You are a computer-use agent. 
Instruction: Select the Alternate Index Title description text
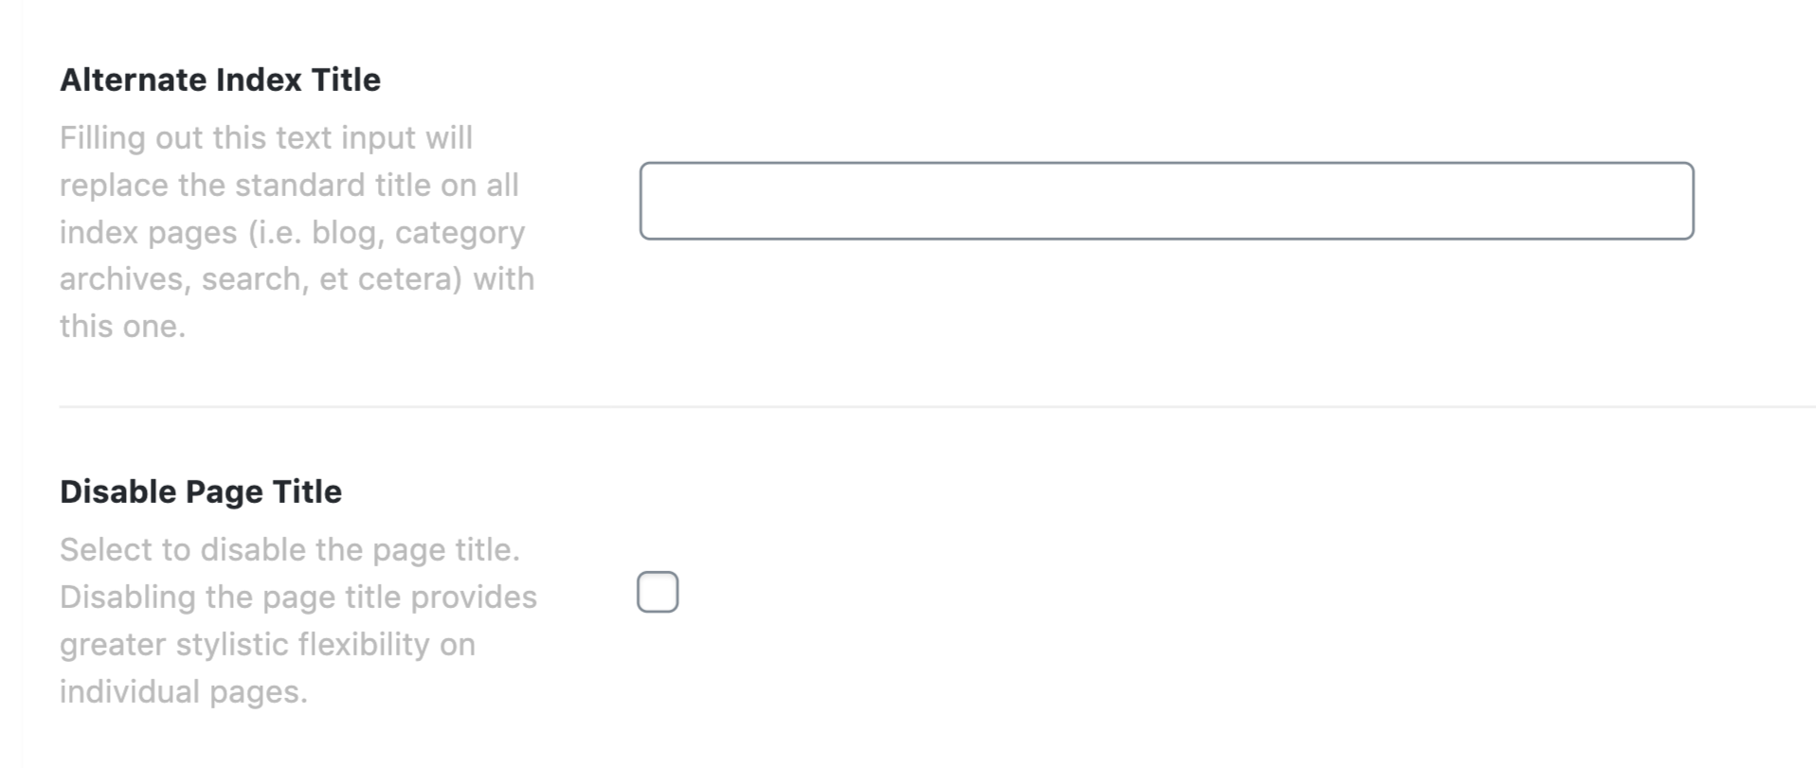[297, 232]
